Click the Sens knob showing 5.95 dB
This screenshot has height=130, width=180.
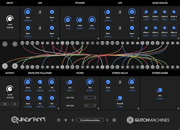click(28, 82)
